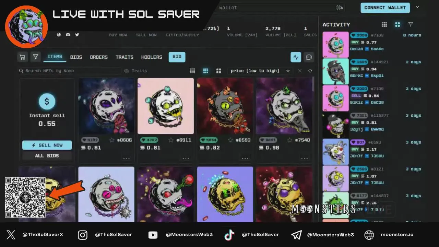
Task: Toggle the activity chart icon
Action: [296, 57]
